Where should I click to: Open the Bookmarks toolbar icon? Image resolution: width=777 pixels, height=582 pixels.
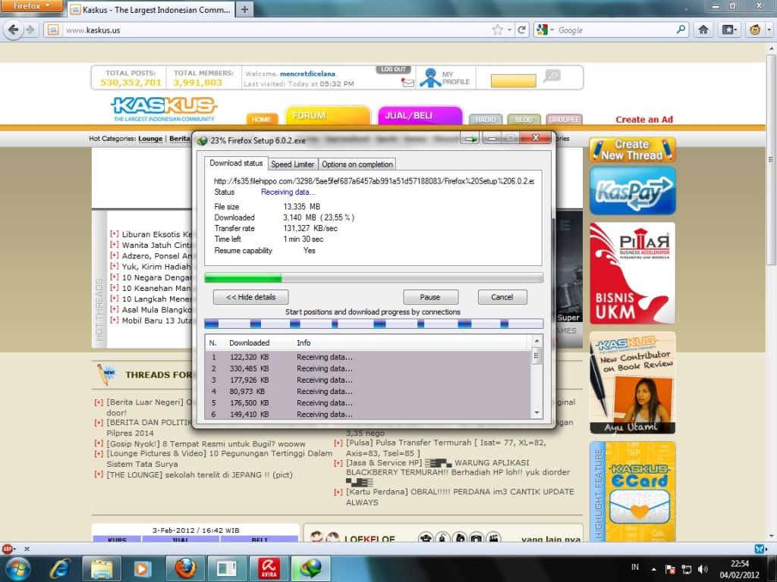tap(728, 30)
